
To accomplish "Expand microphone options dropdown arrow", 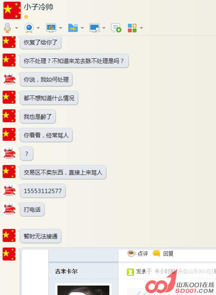I will (x=17, y=28).
